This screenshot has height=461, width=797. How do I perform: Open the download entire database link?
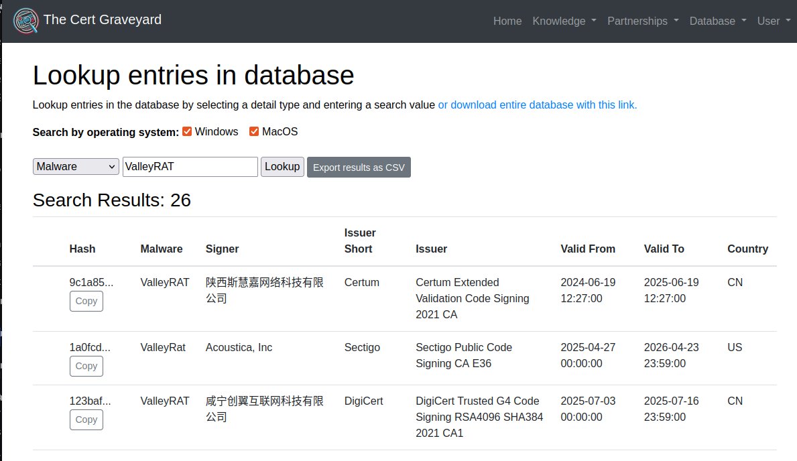point(537,105)
